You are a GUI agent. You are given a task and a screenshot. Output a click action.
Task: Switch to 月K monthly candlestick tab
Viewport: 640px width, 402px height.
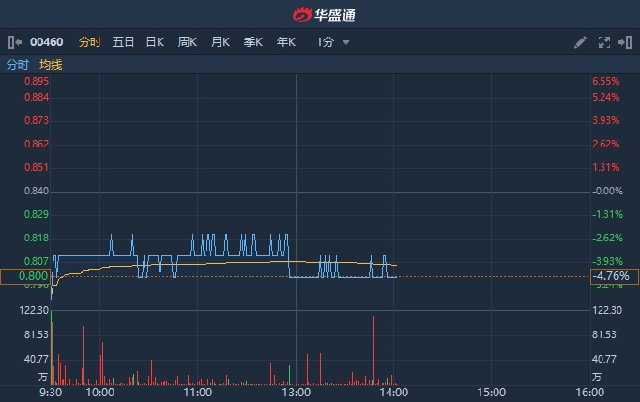[221, 42]
